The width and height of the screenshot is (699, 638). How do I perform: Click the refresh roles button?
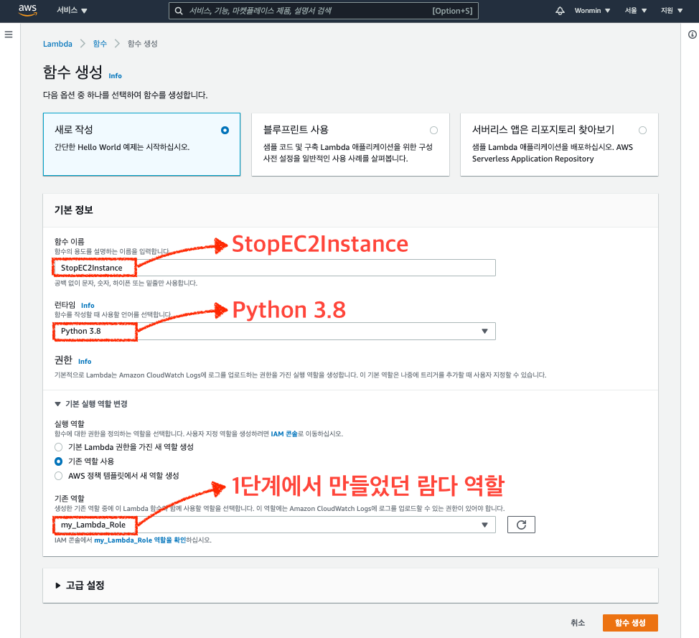521,525
